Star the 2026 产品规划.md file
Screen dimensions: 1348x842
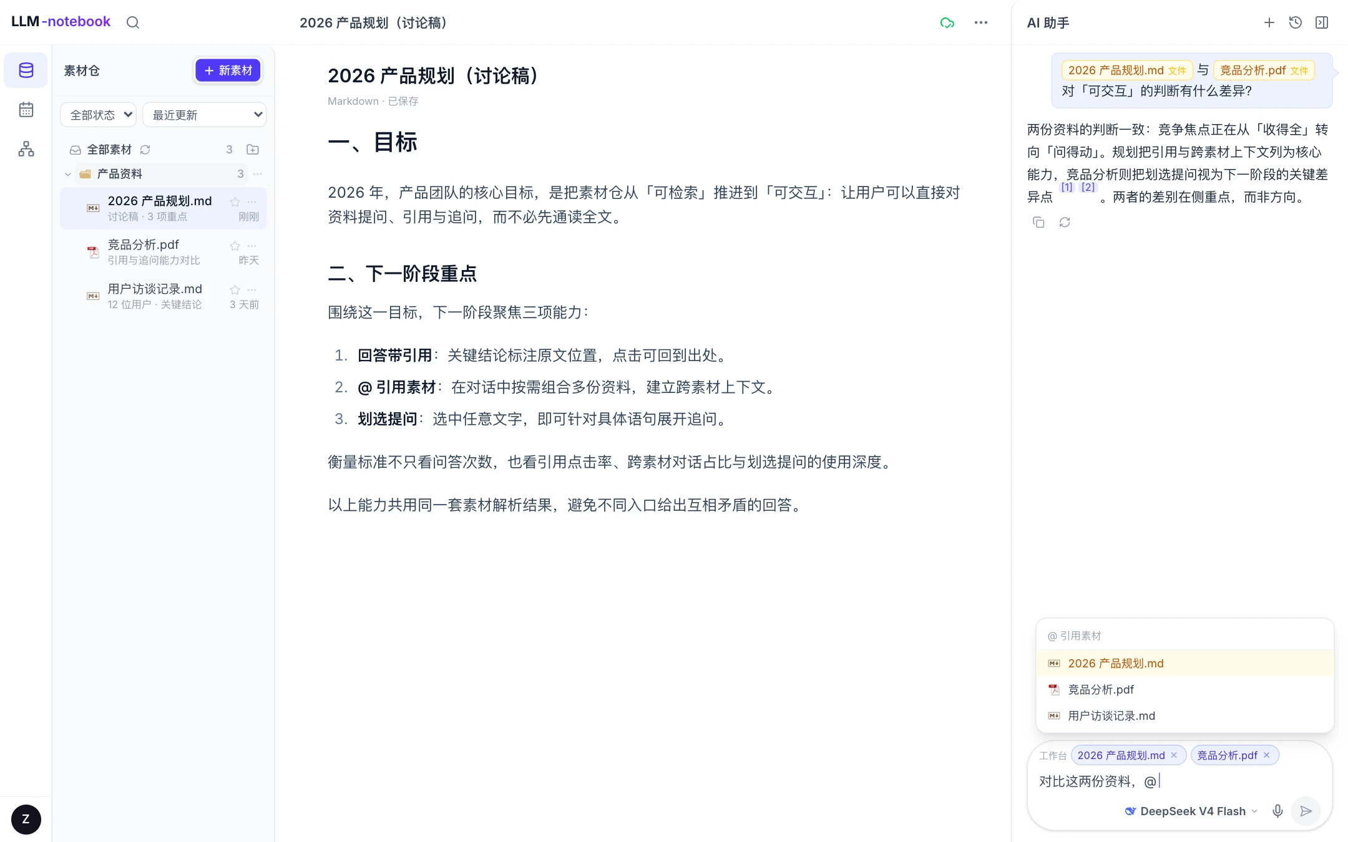click(x=235, y=201)
